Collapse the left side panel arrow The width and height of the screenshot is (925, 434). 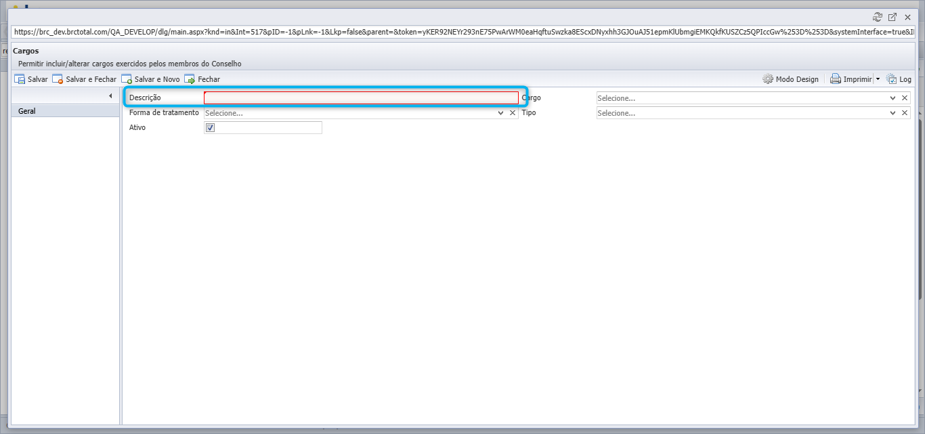(110, 96)
